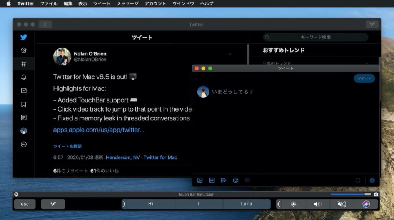This screenshot has width=394, height=220.
Task: Tap the Siri button on Touch Bar
Action: [366, 204]
